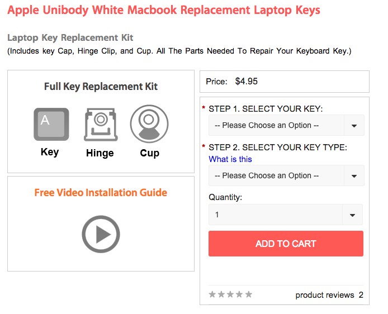Image resolution: width=388 pixels, height=314 pixels.
Task: Click the Hinge label text
Action: pos(100,153)
